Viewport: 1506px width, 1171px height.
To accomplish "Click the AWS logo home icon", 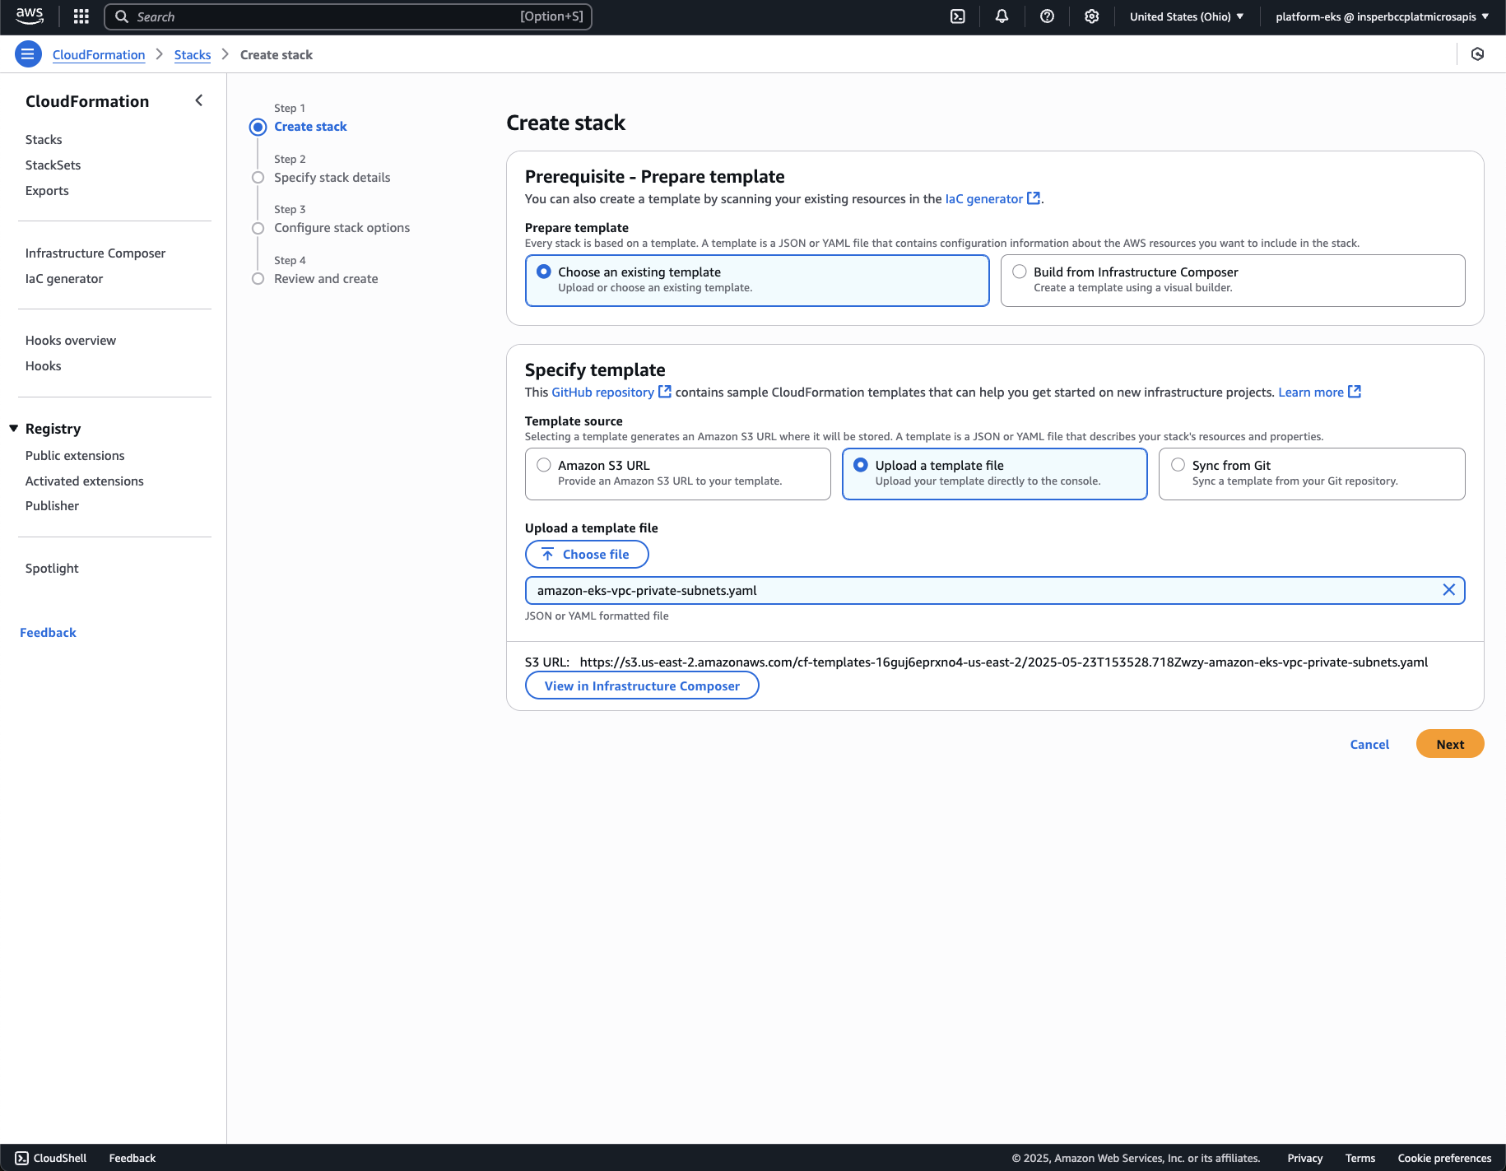I will pyautogui.click(x=30, y=16).
